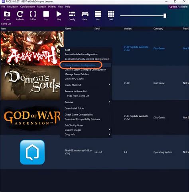This screenshot has width=189, height=192.
Task: Click the Operating System category cell
Action: coord(163,152)
